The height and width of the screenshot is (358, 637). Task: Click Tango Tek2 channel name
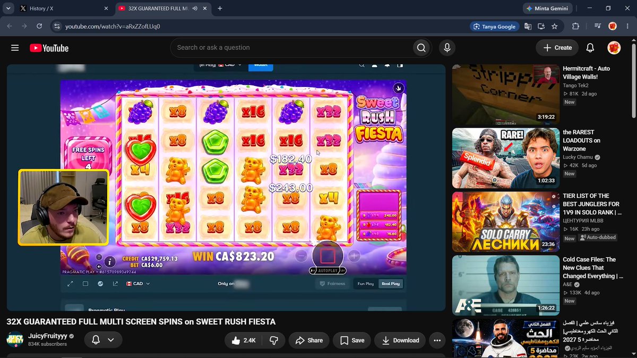point(575,85)
